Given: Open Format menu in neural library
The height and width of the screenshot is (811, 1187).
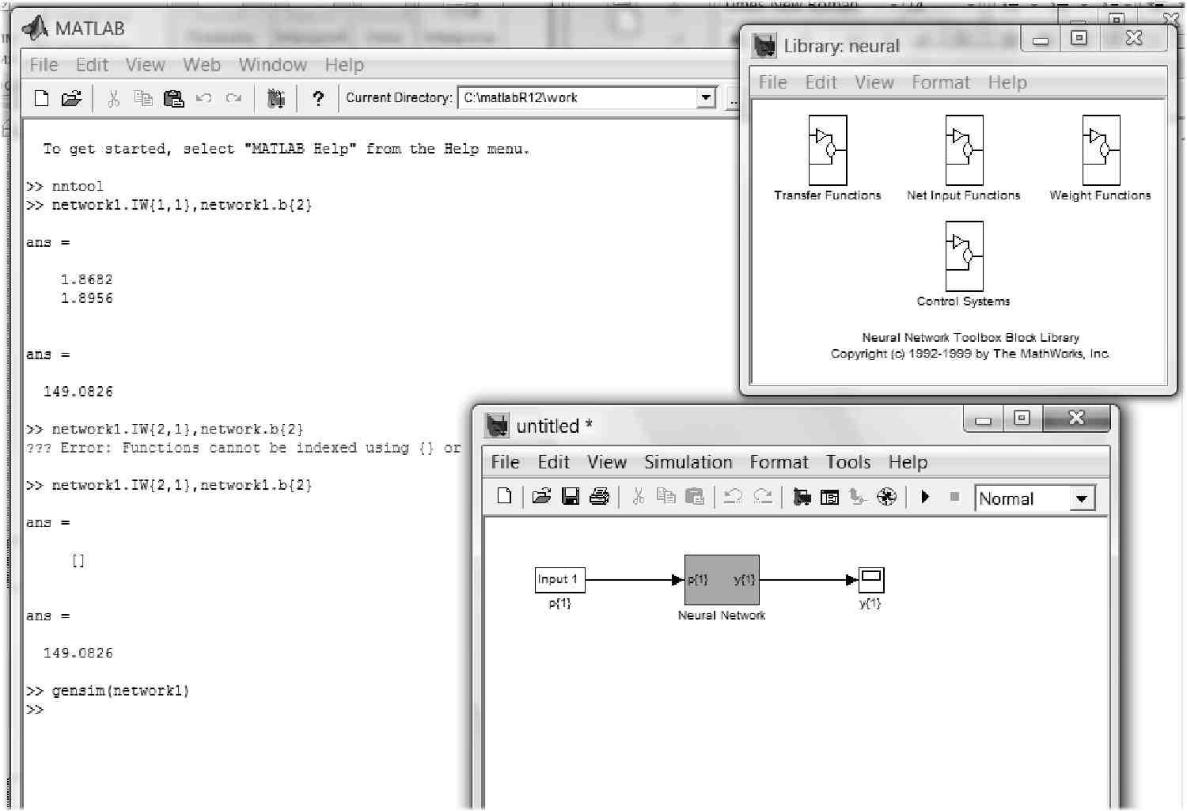Looking at the screenshot, I should (x=940, y=82).
